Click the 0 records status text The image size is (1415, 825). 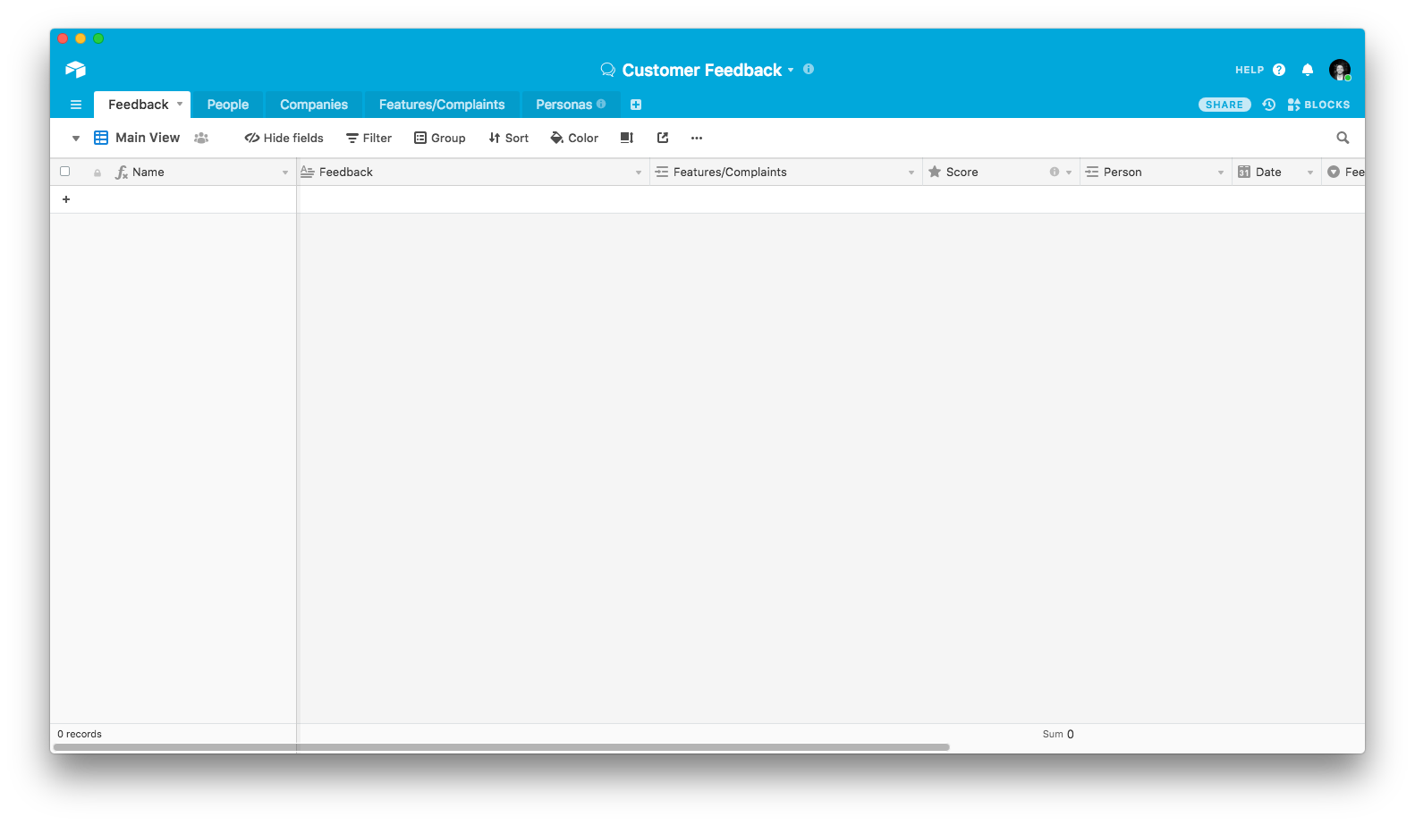click(80, 734)
